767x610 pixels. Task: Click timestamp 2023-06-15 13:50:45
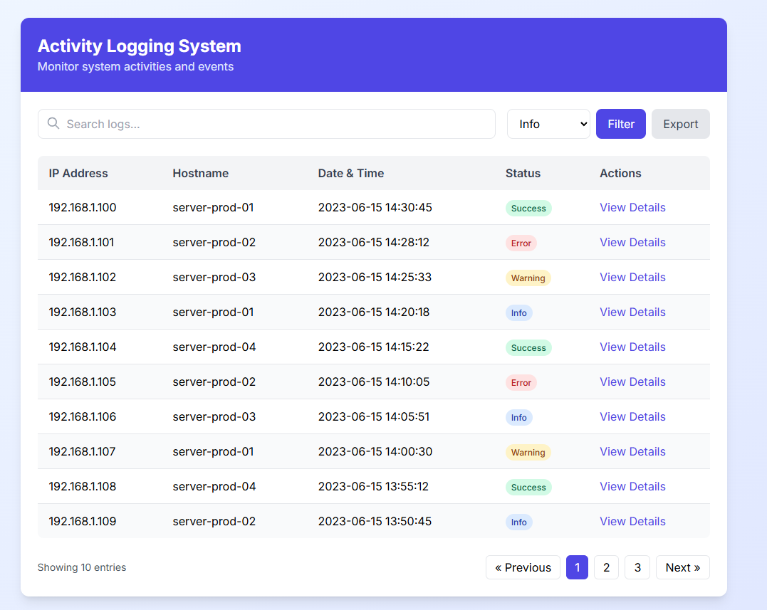point(375,521)
